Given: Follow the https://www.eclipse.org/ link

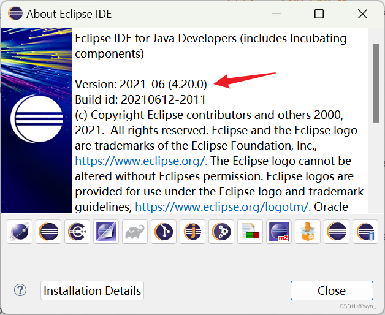Looking at the screenshot, I should coord(140,161).
